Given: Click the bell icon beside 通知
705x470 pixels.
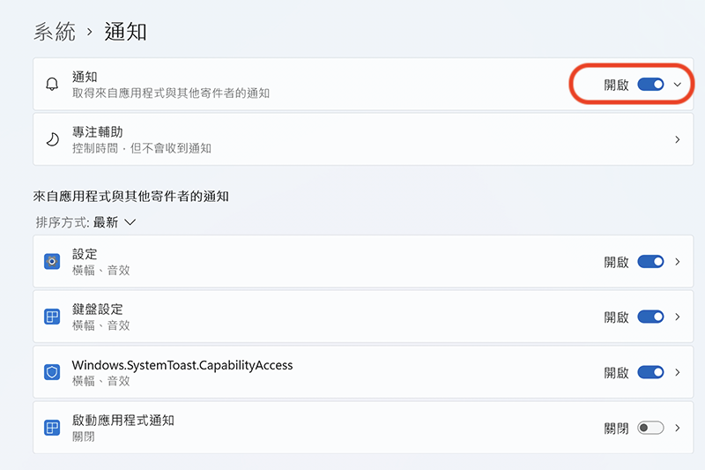Looking at the screenshot, I should coord(52,85).
